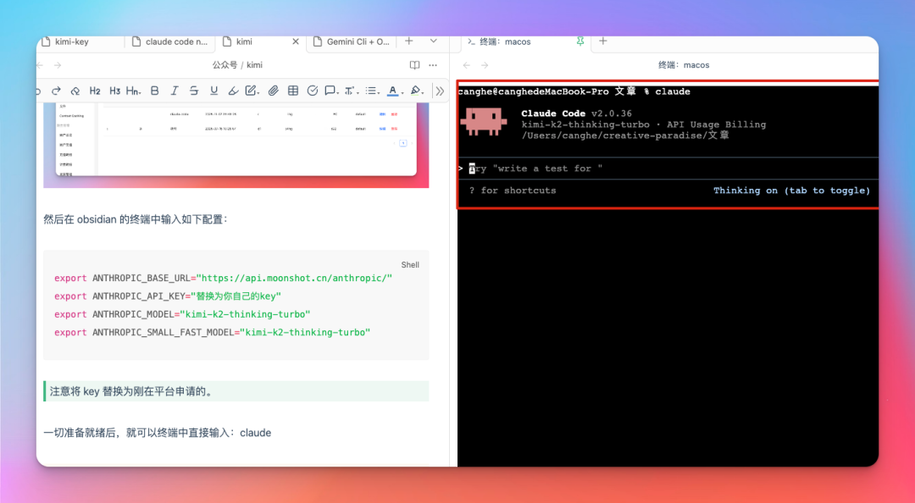915x503 pixels.
Task: Apply italic formatting from the toolbar
Action: [x=175, y=91]
